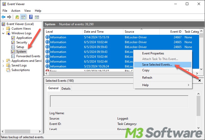Click the Custom Views folder icon
The width and height of the screenshot is (205, 140).
coord(8,29)
